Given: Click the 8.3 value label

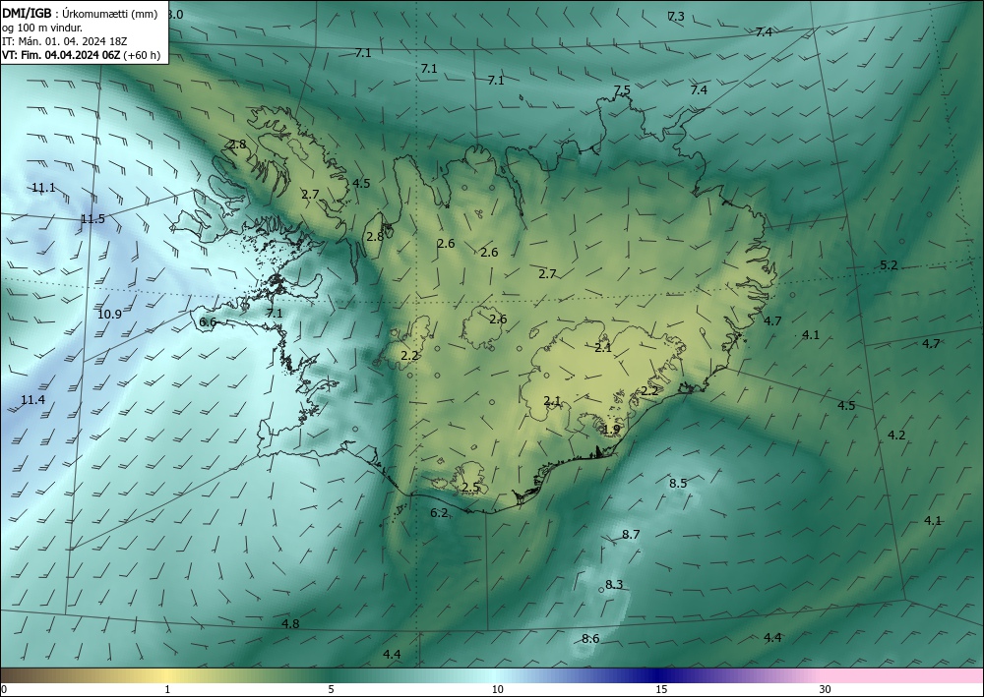Looking at the screenshot, I should [614, 585].
